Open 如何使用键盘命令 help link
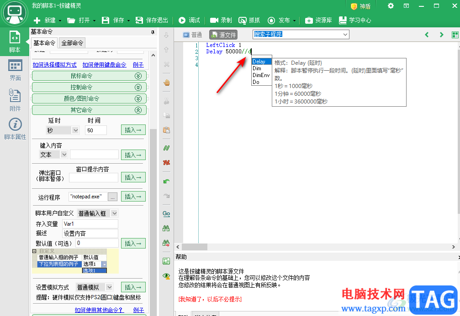The image size is (460, 316). coord(105,65)
